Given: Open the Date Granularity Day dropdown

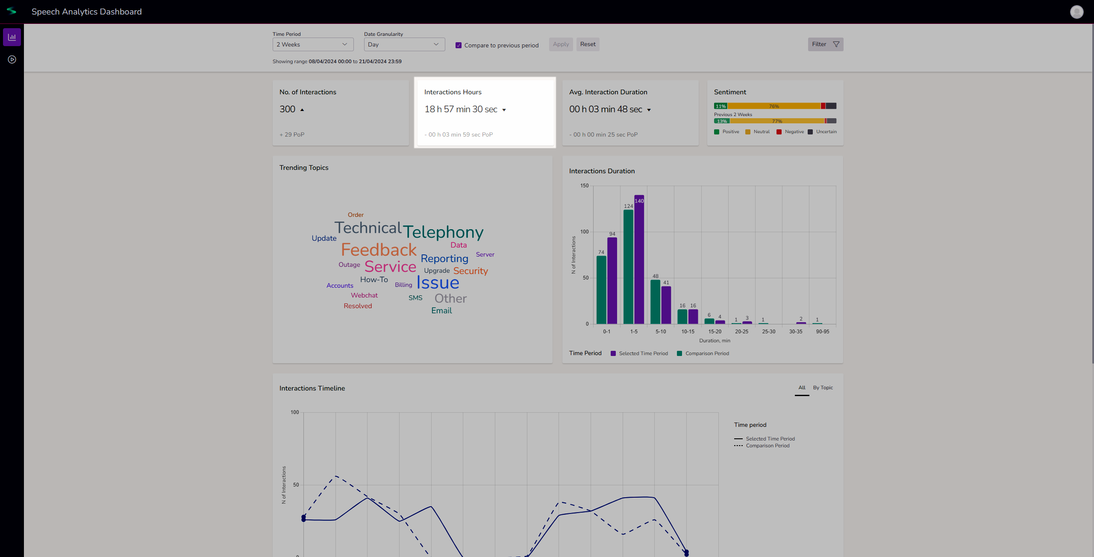Looking at the screenshot, I should [x=404, y=44].
